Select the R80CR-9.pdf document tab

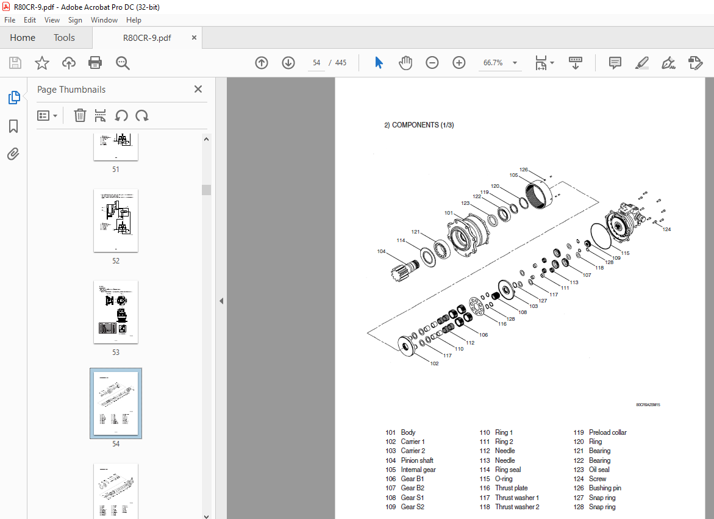click(x=147, y=38)
